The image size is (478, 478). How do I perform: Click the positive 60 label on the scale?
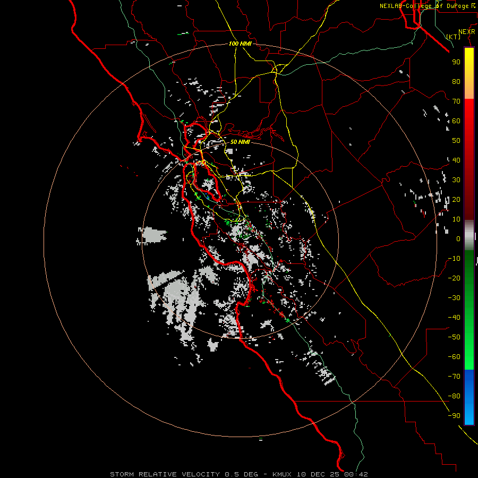tap(456, 121)
